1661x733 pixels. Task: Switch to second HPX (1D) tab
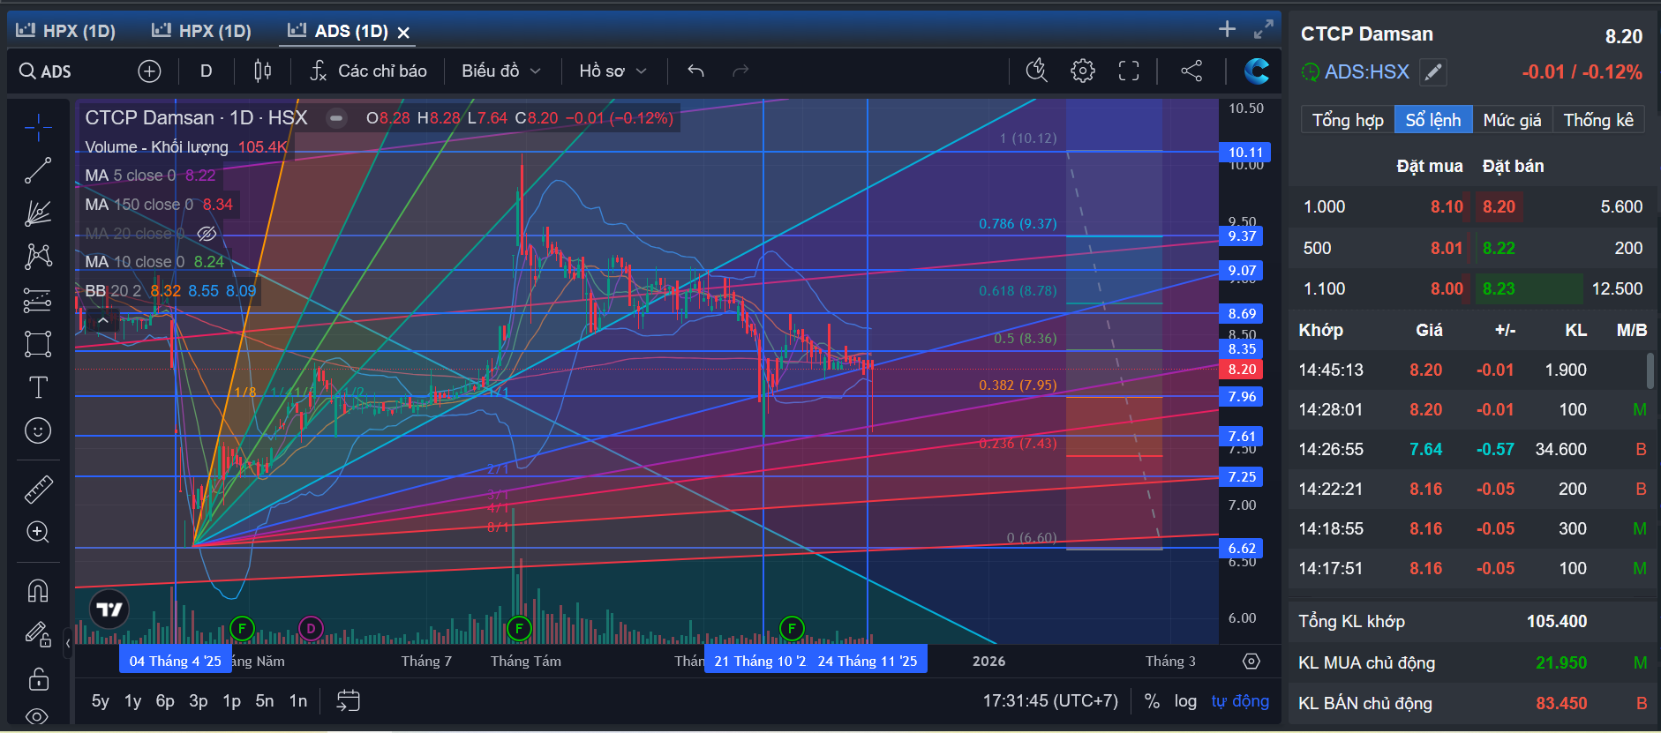[x=202, y=31]
